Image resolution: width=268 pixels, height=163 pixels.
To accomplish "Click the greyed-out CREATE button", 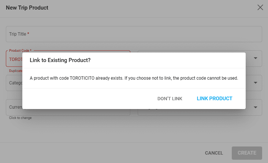I will pyautogui.click(x=247, y=153).
